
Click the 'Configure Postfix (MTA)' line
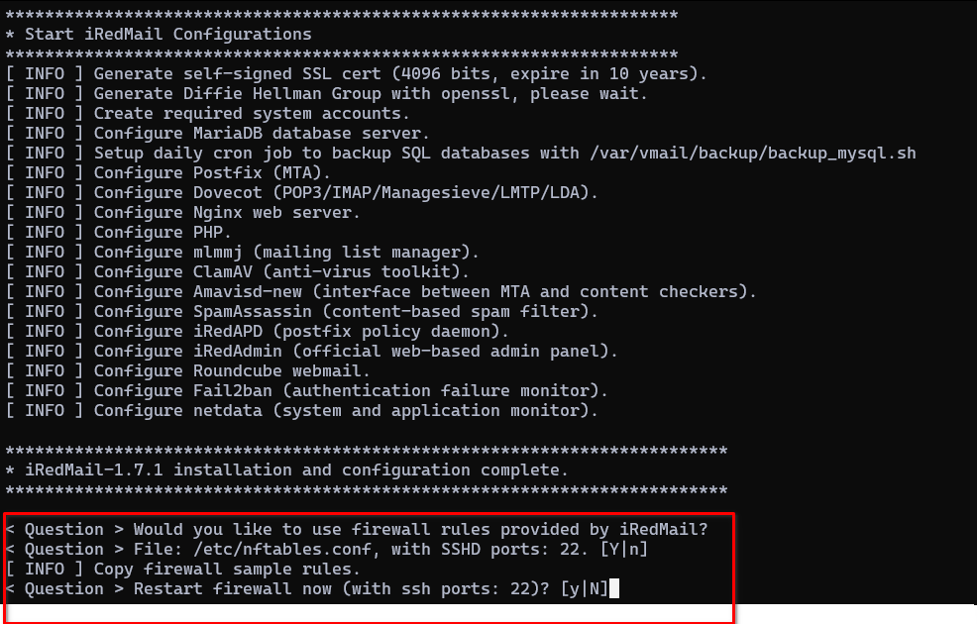(x=167, y=172)
